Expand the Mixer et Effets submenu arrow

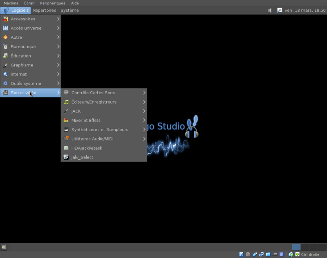pos(144,120)
